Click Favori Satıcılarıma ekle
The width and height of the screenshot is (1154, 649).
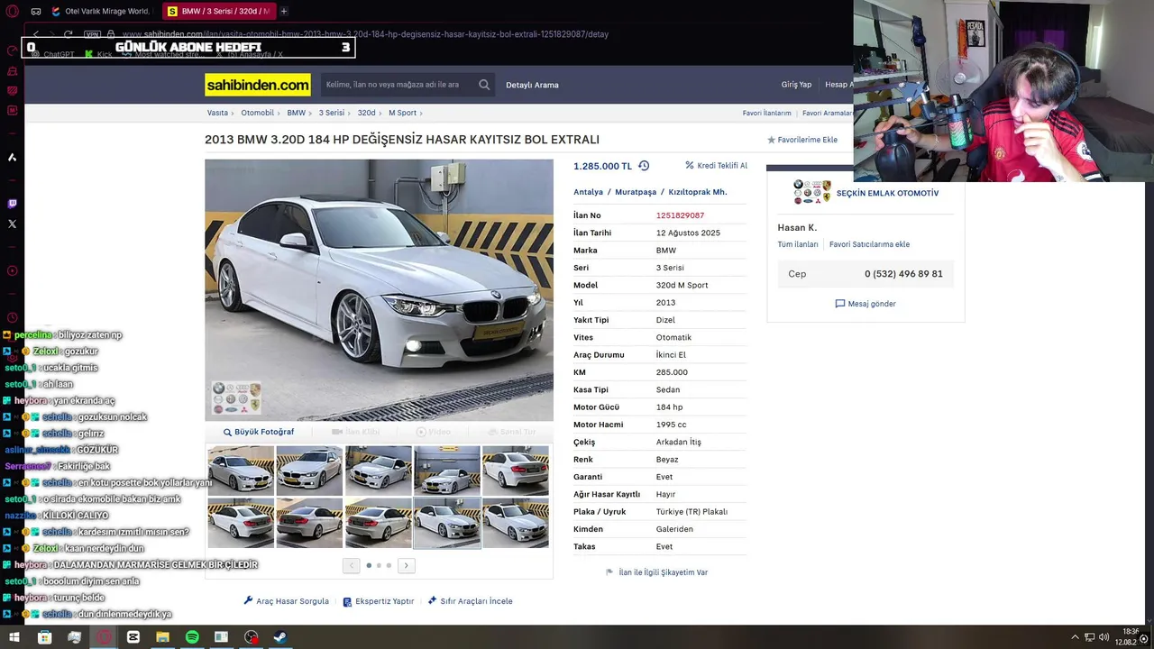coord(869,244)
